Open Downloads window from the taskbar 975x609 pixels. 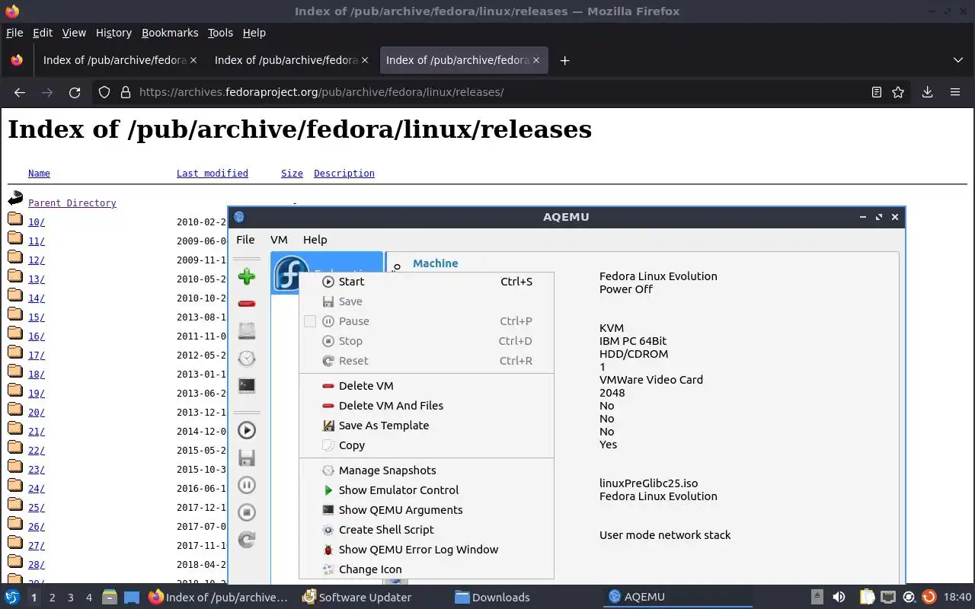[492, 598]
